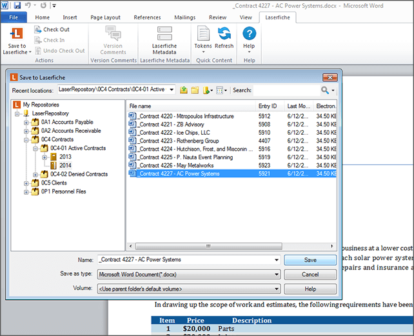Click the scroll right arrow in file list

tap(332, 246)
